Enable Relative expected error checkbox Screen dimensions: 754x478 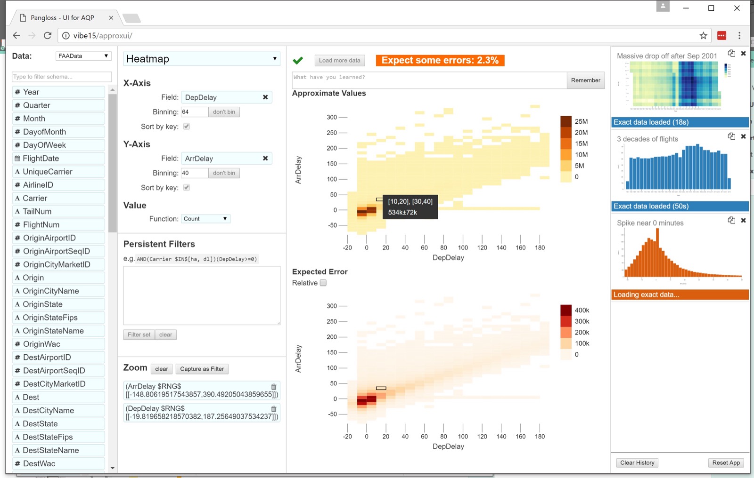coord(323,283)
